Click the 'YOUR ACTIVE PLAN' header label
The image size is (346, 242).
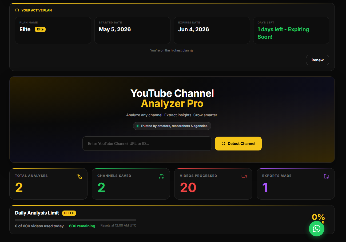coord(37,10)
